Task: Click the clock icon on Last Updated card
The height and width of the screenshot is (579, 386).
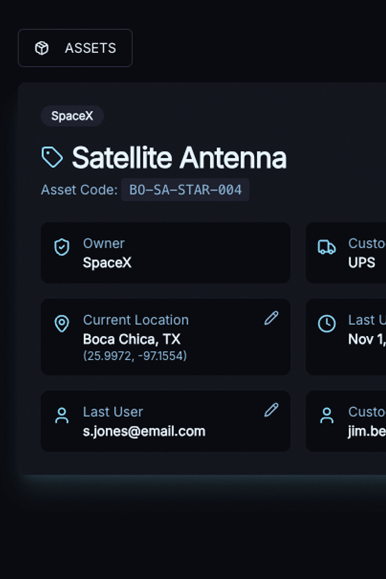Action: click(326, 323)
